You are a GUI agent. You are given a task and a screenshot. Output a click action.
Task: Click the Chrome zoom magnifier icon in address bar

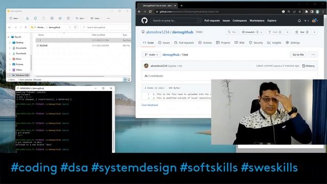289,12
